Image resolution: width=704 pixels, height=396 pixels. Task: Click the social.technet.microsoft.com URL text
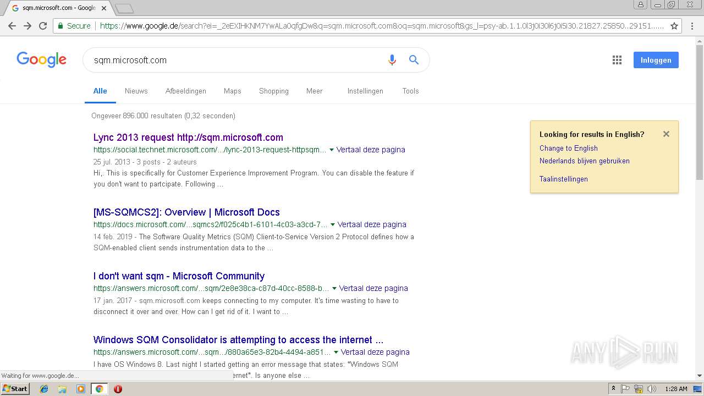(x=210, y=150)
